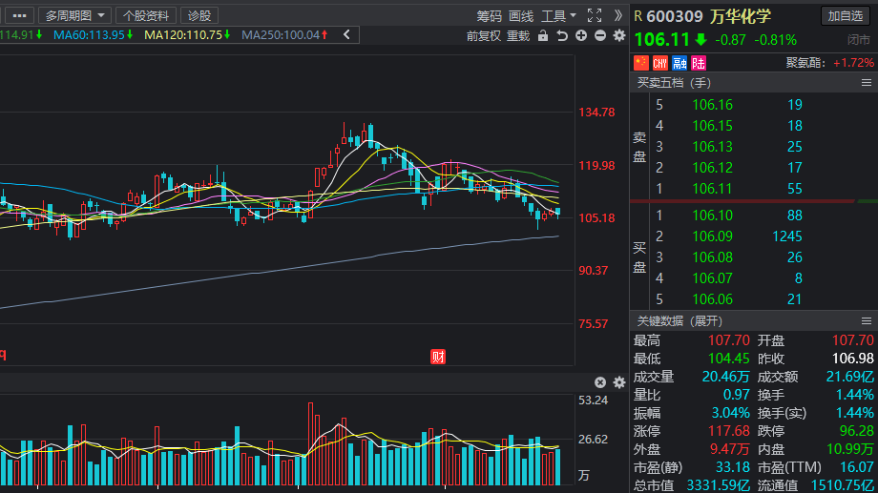Close the volume indicator panel
The width and height of the screenshot is (878, 493).
click(600, 382)
